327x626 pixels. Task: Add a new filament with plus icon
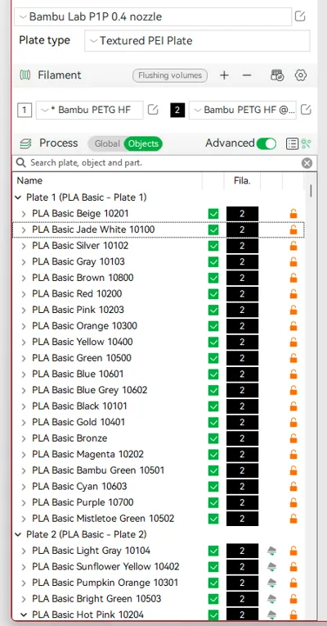point(224,75)
